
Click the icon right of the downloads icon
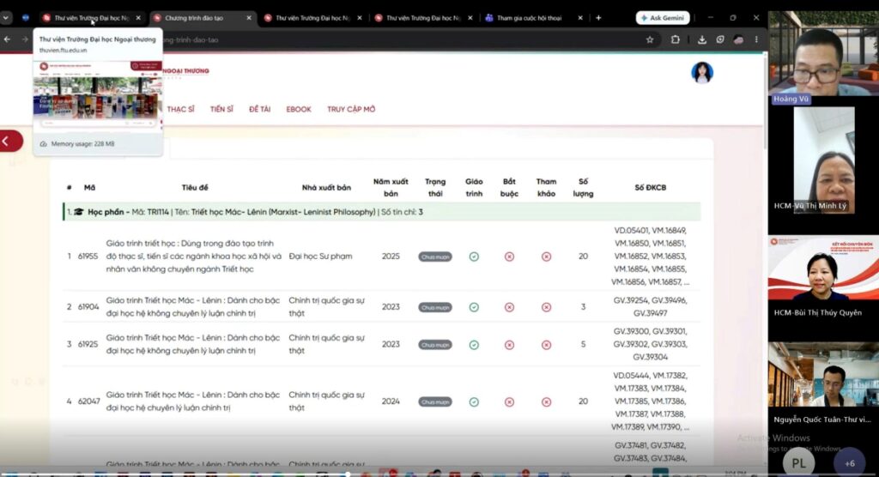click(x=720, y=39)
